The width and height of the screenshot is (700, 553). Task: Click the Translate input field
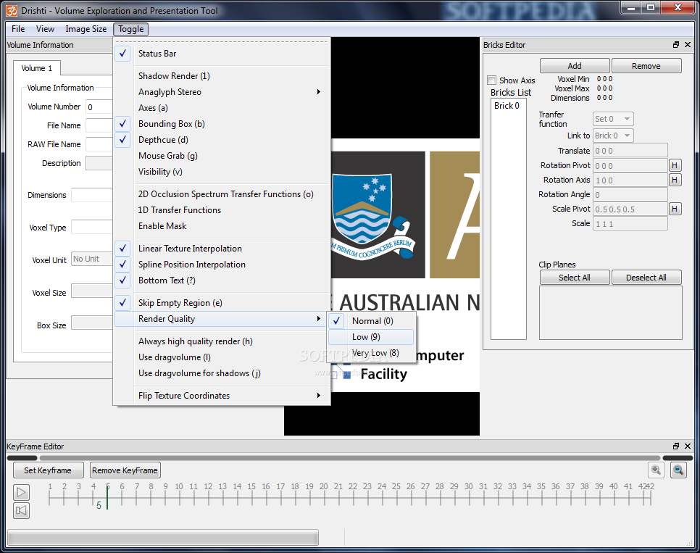pos(630,151)
